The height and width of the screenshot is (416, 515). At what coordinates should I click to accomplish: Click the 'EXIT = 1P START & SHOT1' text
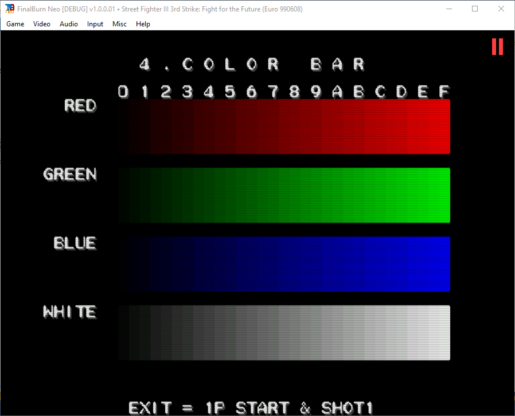(x=251, y=408)
